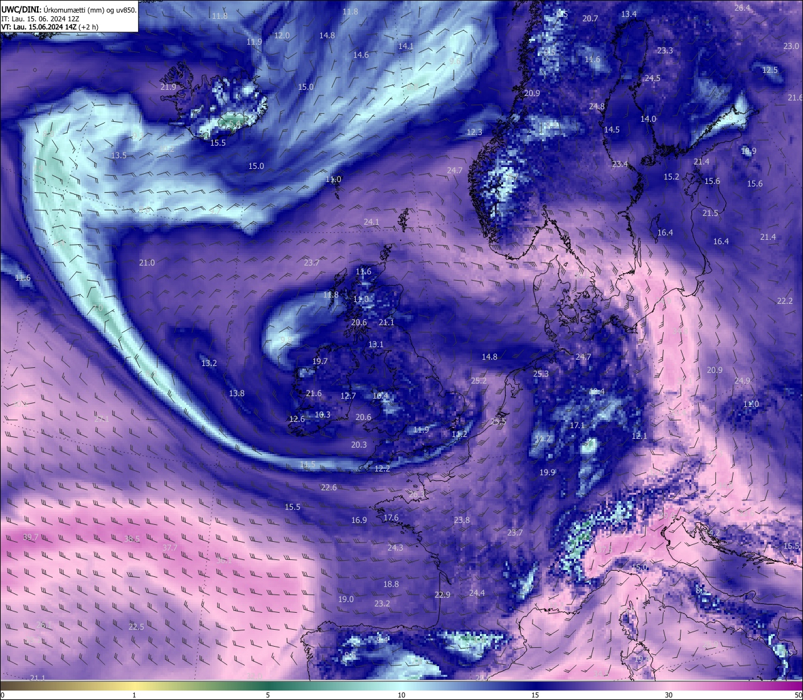803x700 pixels.
Task: Click the 17.6 value near Brittany
Action: [391, 517]
